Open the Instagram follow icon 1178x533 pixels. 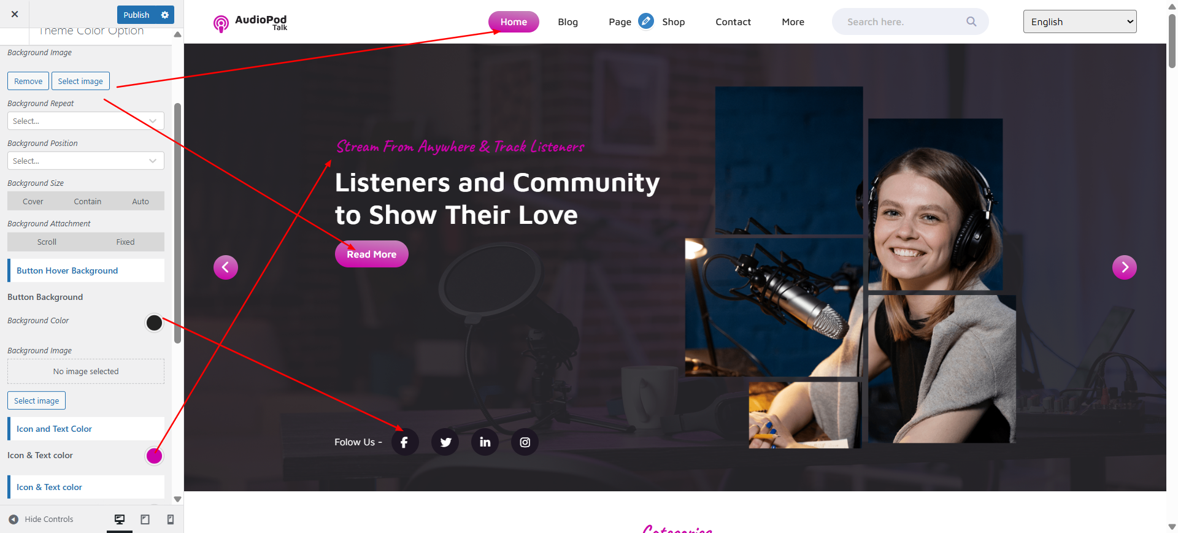click(525, 442)
